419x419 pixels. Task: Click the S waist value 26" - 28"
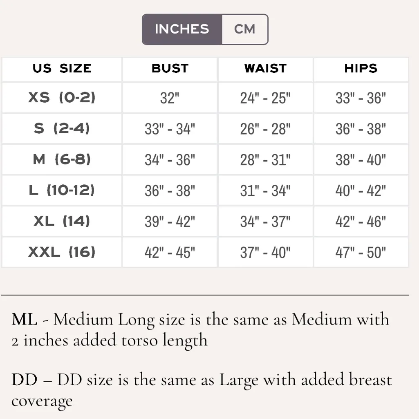(266, 129)
